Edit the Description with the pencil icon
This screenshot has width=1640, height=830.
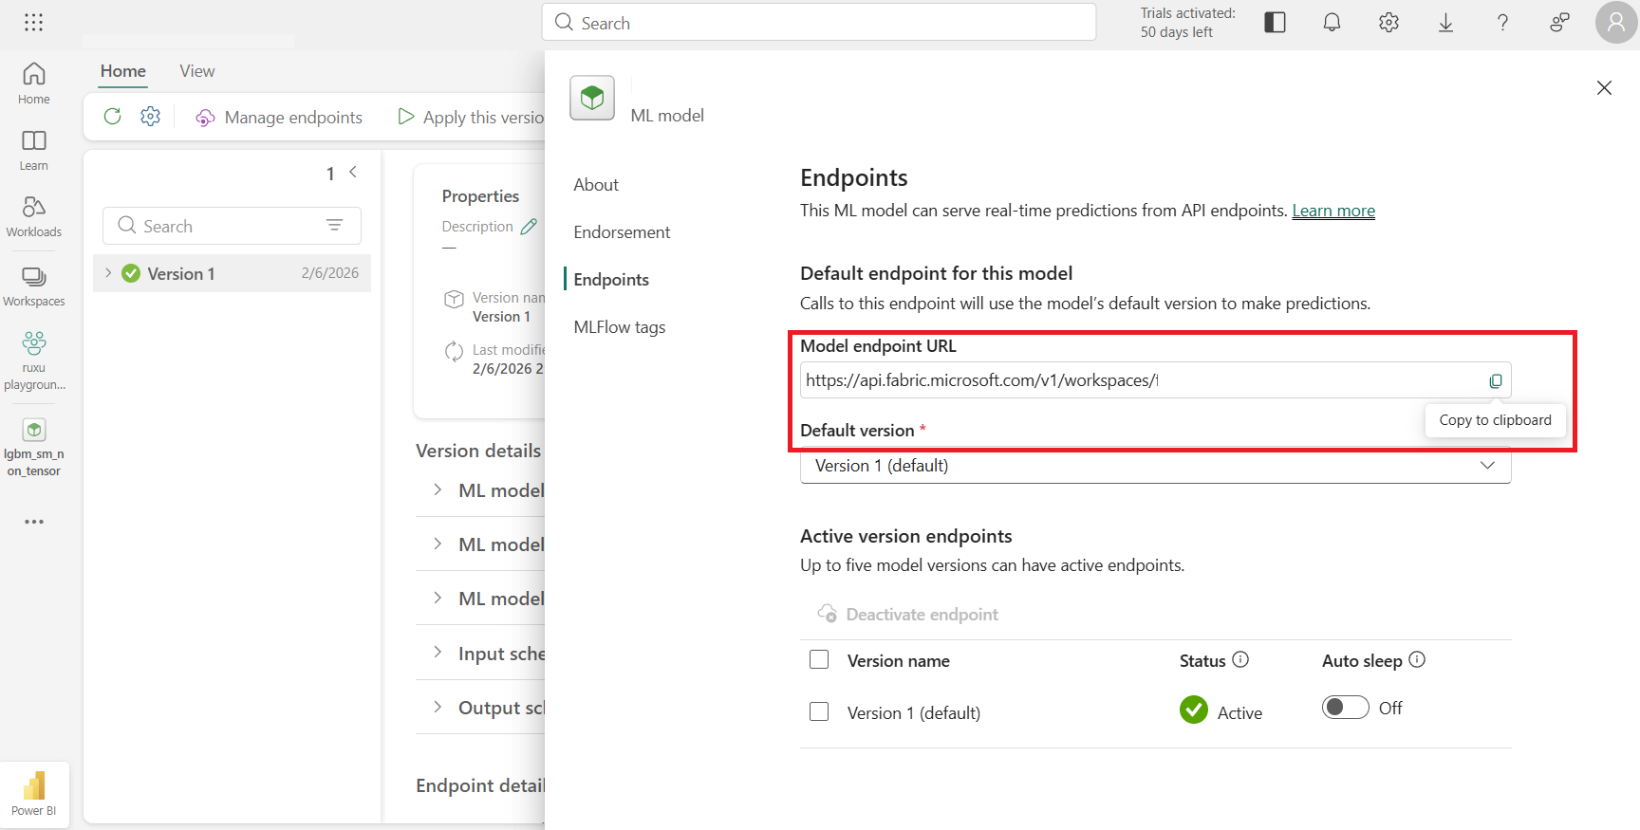click(x=529, y=227)
